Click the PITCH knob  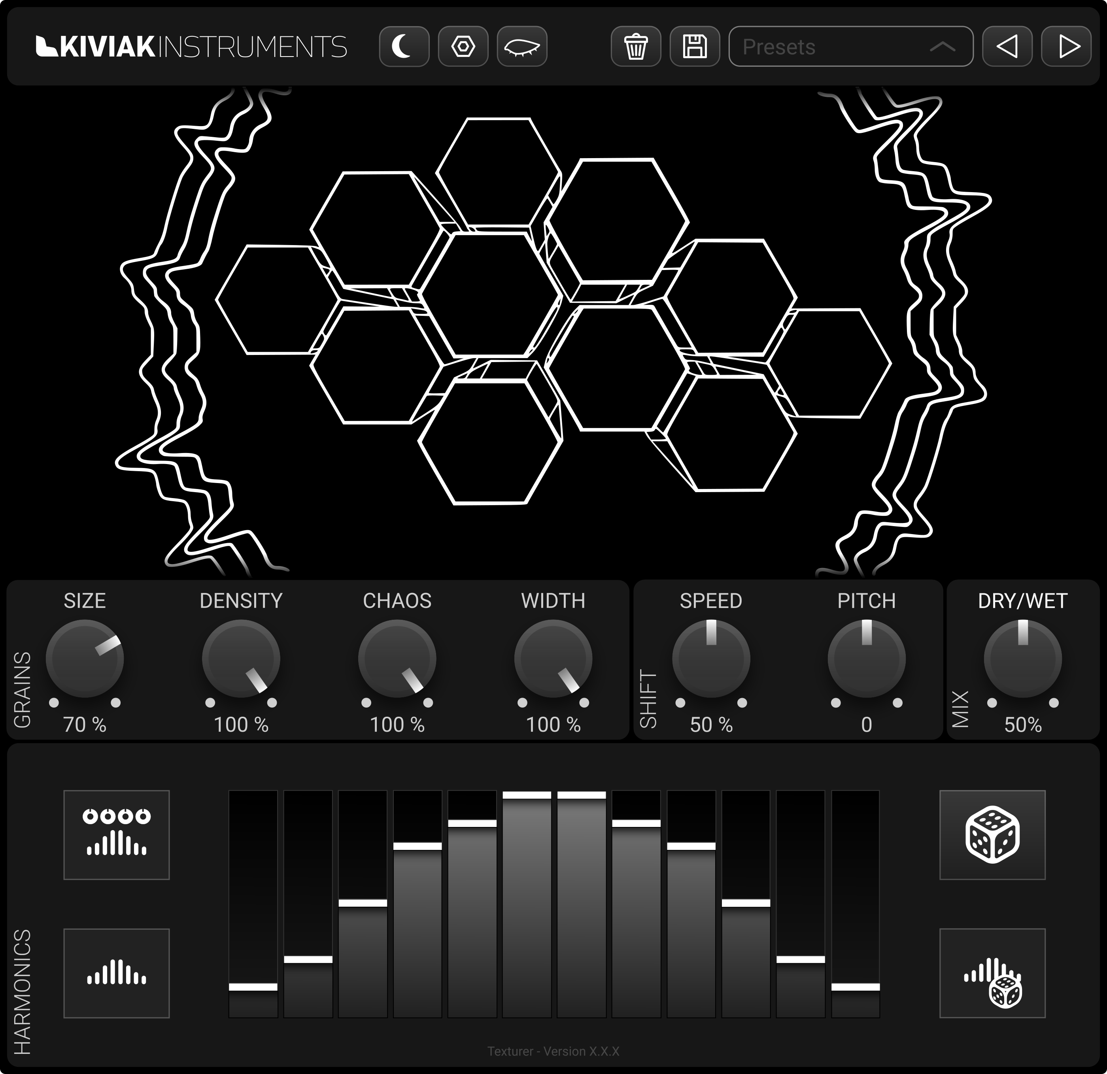pos(866,659)
